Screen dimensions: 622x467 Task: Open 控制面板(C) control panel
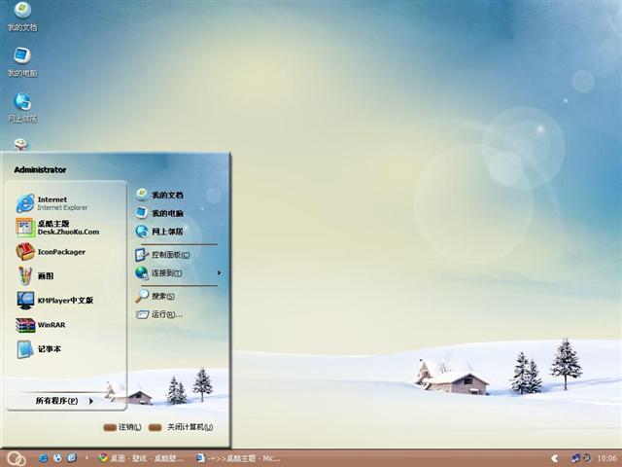(162, 255)
